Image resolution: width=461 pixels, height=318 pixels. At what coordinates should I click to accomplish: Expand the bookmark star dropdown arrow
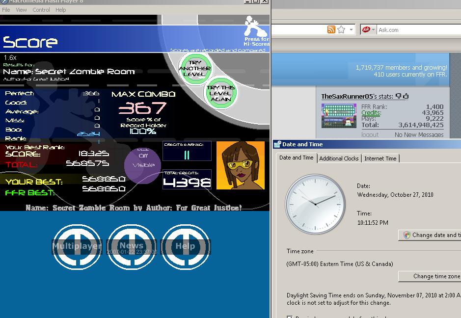point(351,29)
